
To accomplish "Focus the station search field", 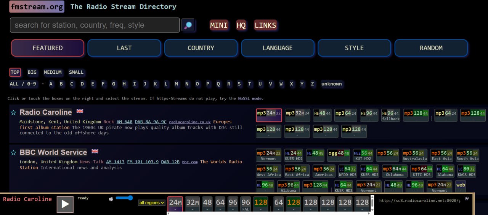I will coord(95,25).
